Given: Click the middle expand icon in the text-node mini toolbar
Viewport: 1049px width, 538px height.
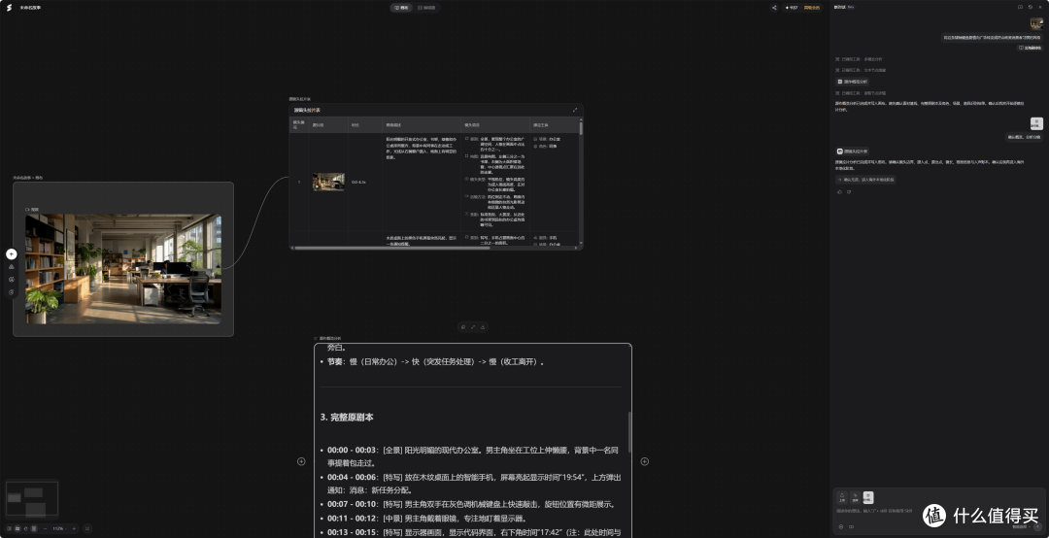Looking at the screenshot, I should coord(473,327).
